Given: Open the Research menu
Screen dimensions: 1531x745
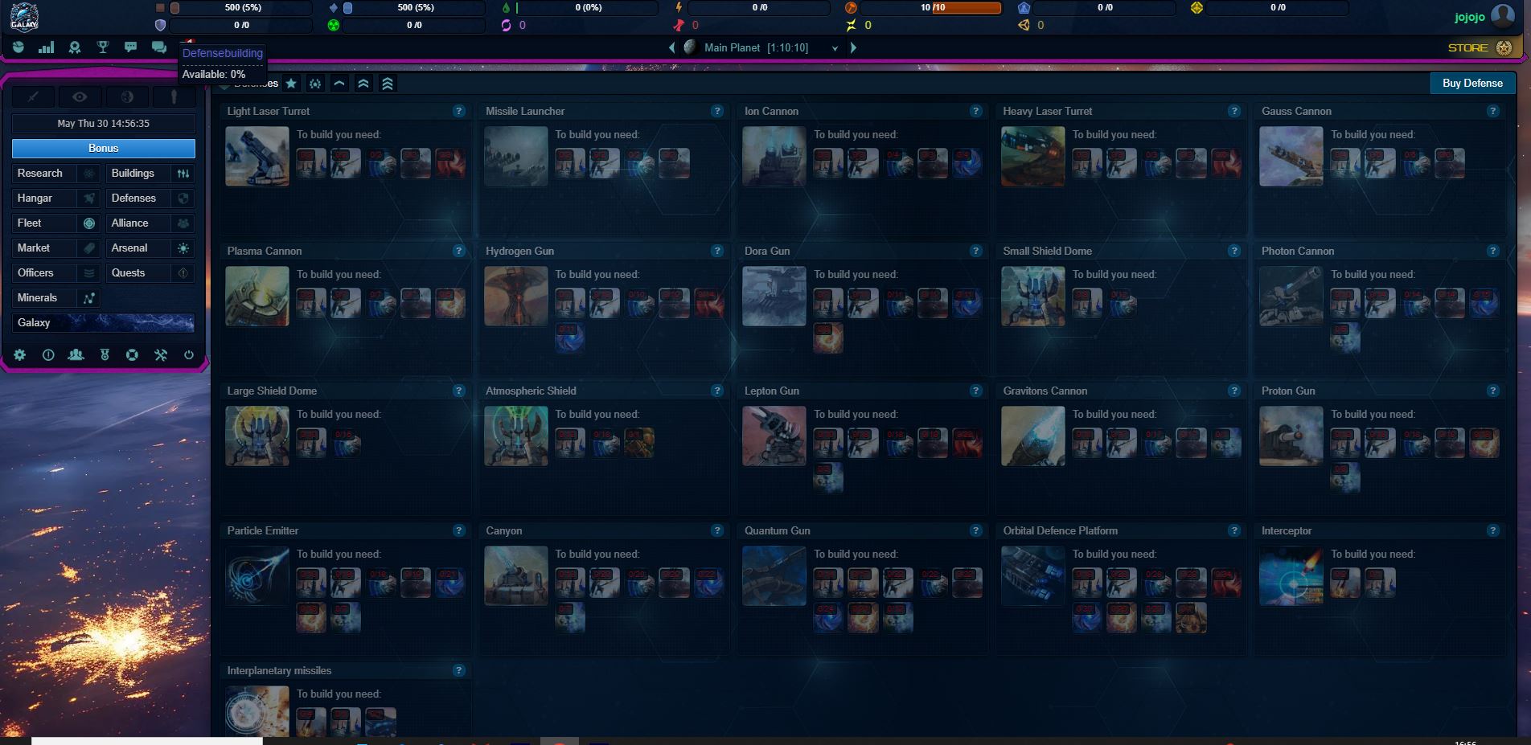Looking at the screenshot, I should (40, 174).
